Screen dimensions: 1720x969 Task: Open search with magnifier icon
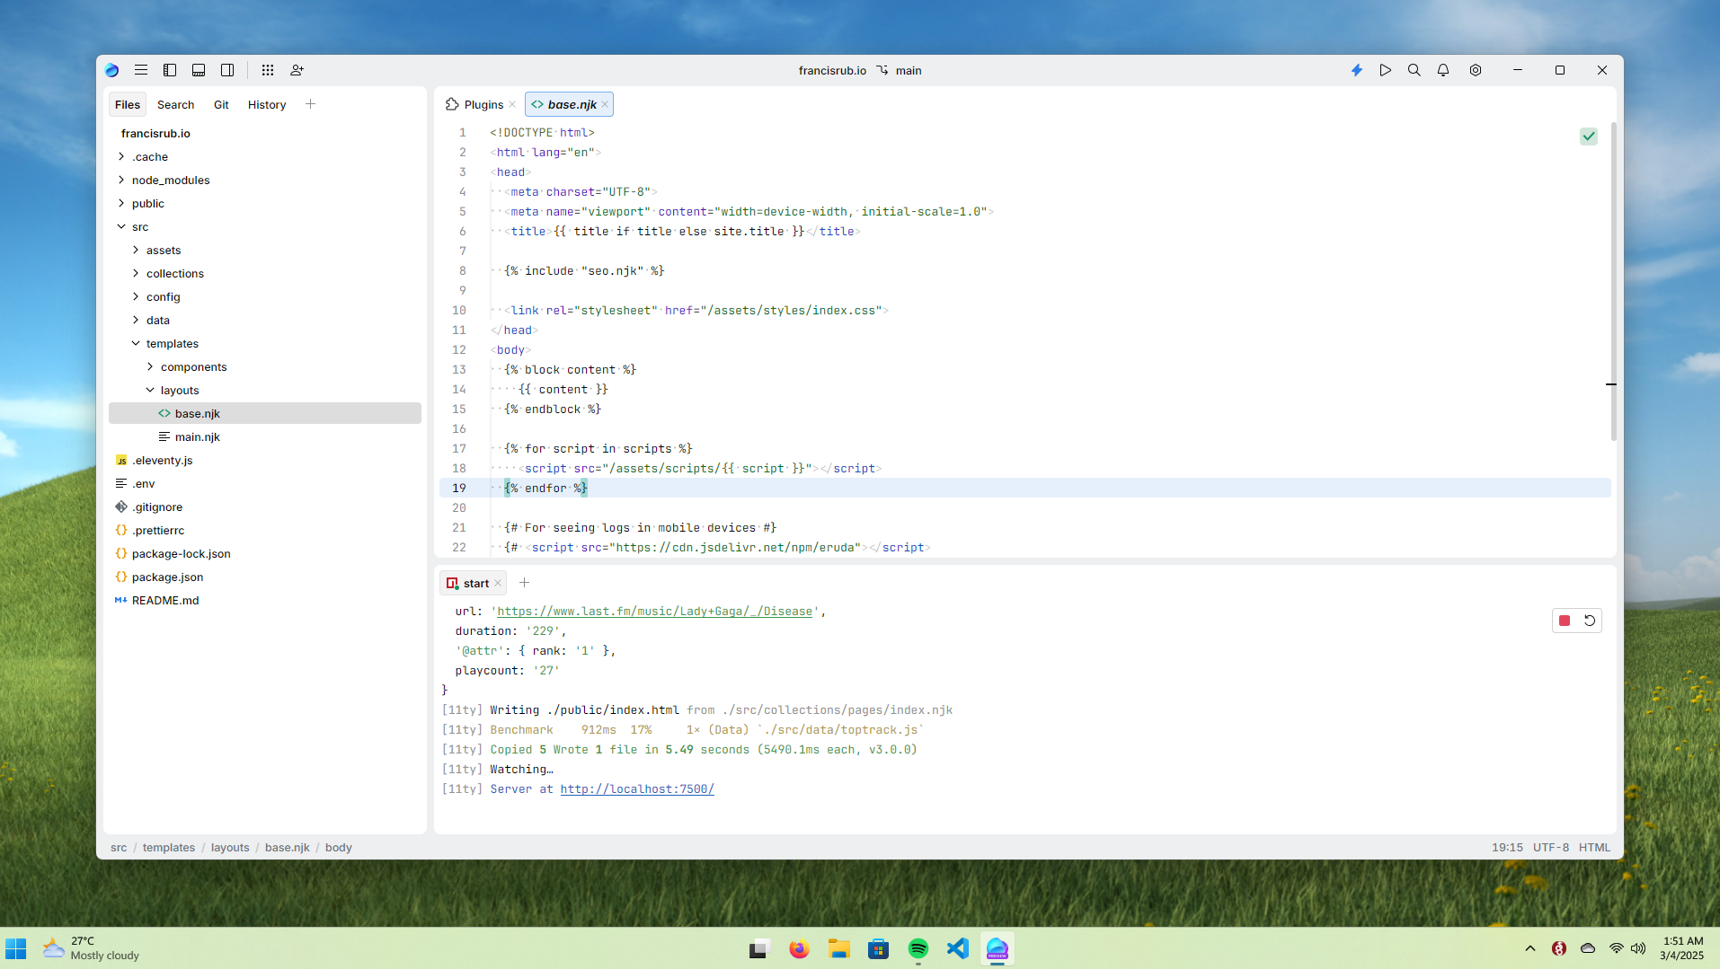click(1414, 70)
